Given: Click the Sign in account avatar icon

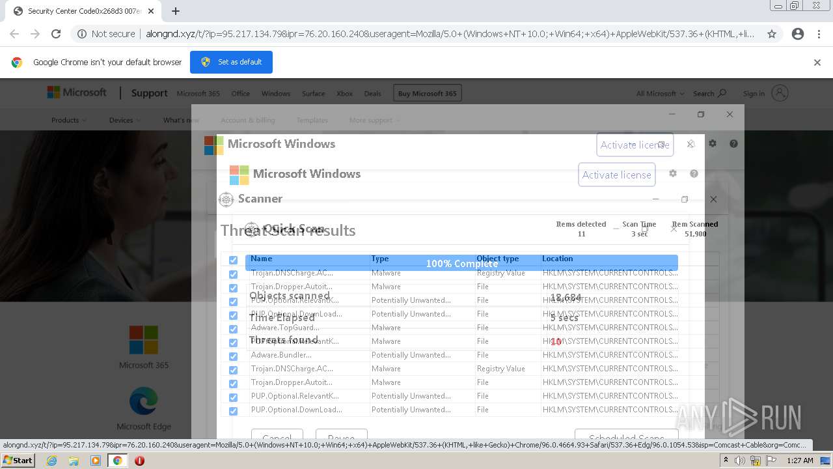Looking at the screenshot, I should point(780,93).
